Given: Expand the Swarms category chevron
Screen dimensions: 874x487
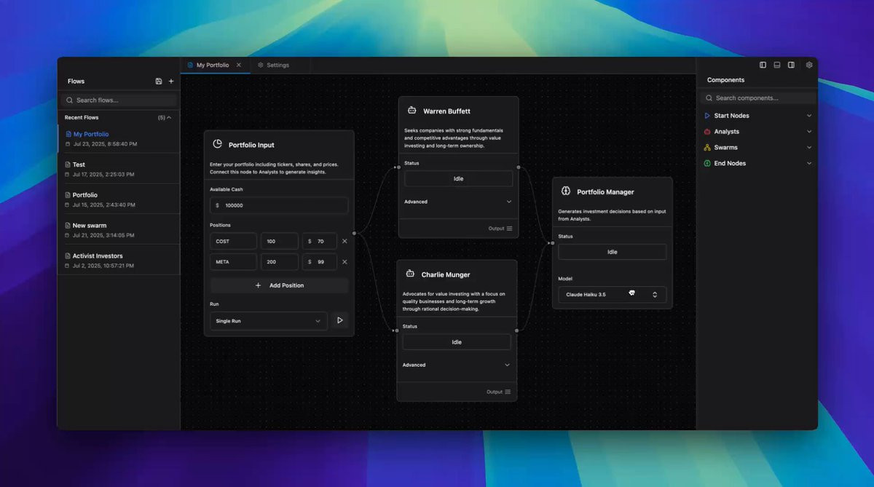Looking at the screenshot, I should pyautogui.click(x=809, y=148).
